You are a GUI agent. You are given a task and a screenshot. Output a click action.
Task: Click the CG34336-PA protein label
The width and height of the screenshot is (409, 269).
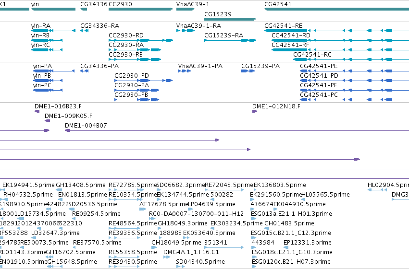[x=99, y=66]
